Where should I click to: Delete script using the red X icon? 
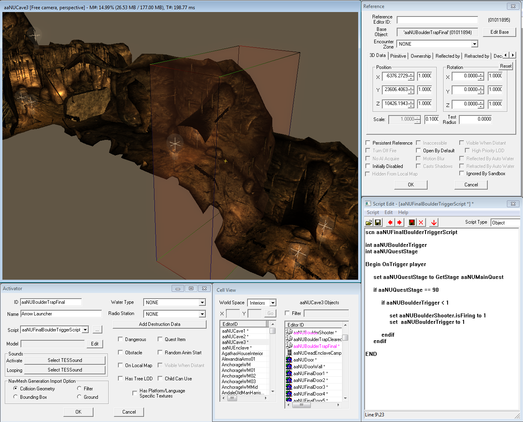tap(421, 222)
